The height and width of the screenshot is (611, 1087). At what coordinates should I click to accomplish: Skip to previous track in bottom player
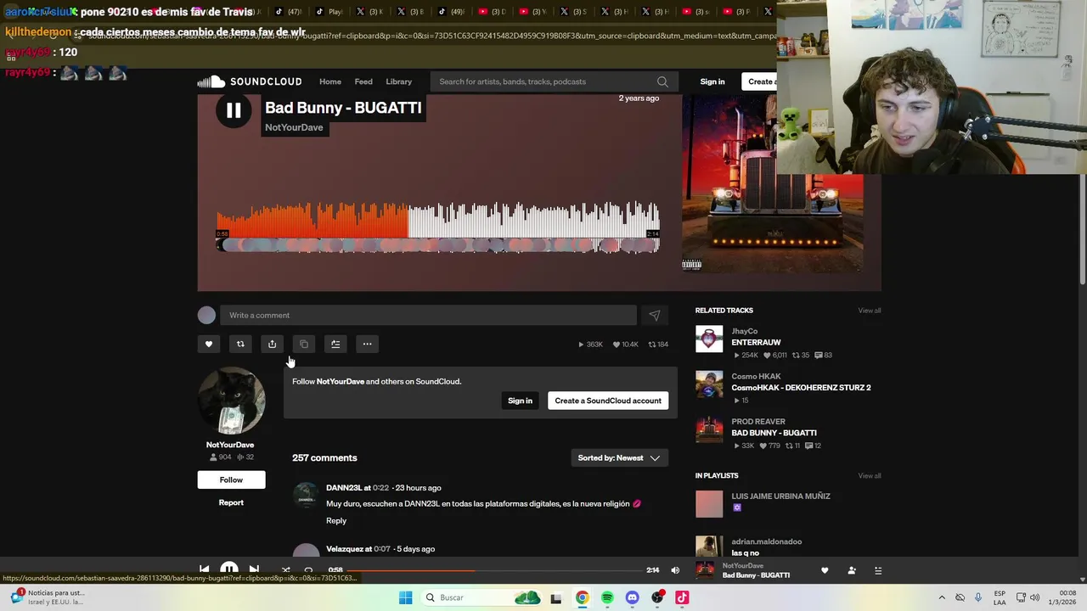(x=205, y=570)
